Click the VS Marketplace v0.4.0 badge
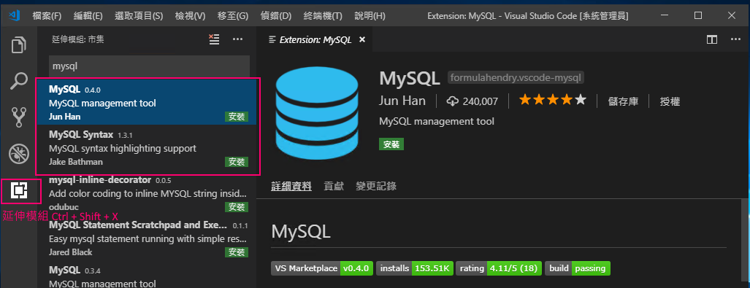Viewport: 750px width, 288px height. point(322,268)
